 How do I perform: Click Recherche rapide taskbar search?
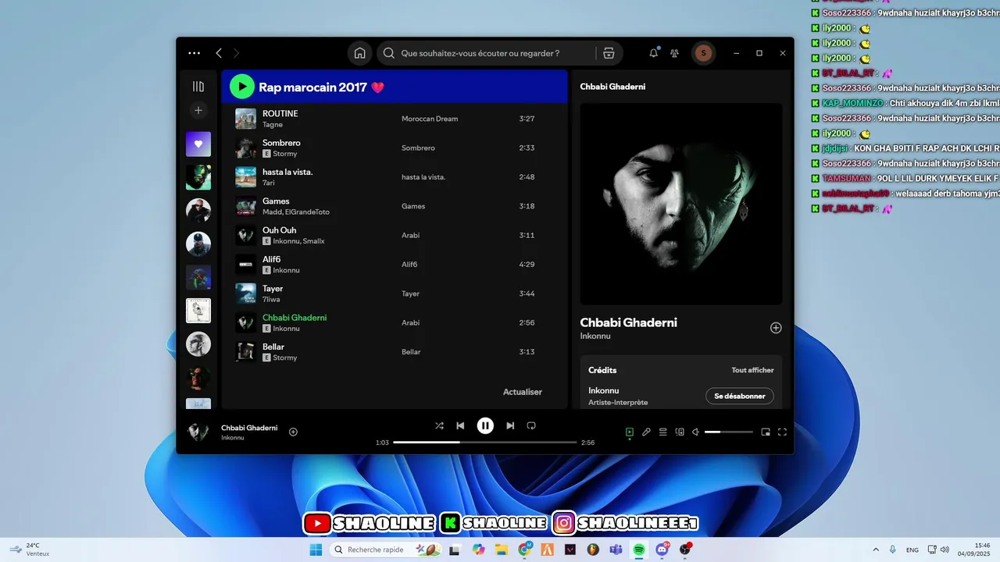click(387, 550)
